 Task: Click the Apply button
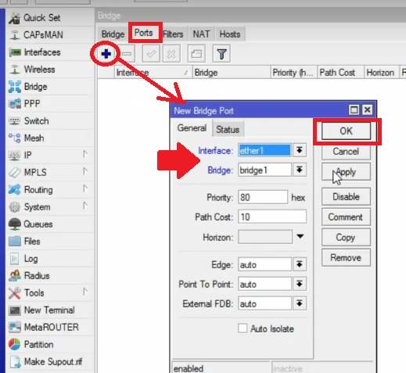click(x=346, y=172)
